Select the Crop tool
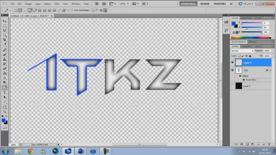 point(5,40)
